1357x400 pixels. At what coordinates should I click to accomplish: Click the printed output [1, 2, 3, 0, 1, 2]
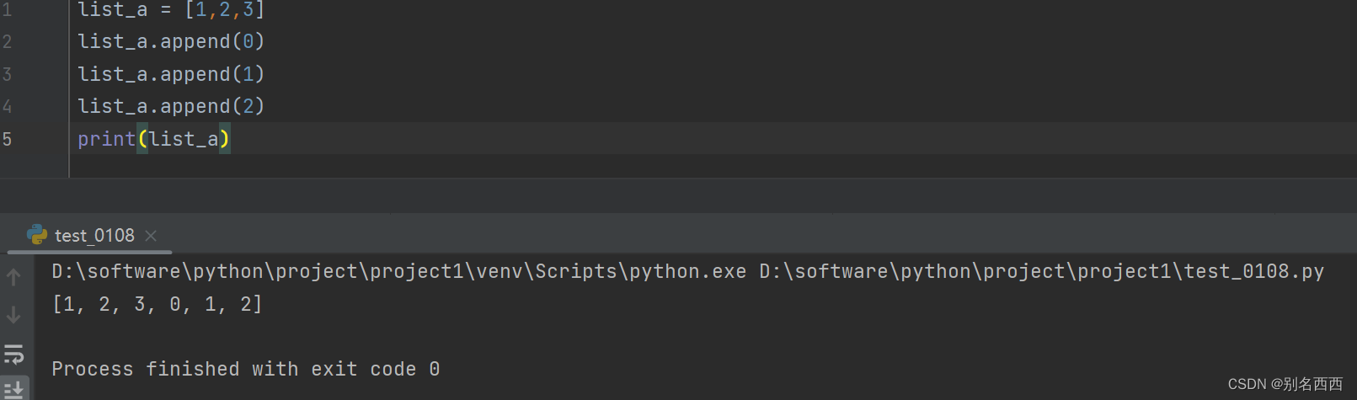coord(158,304)
